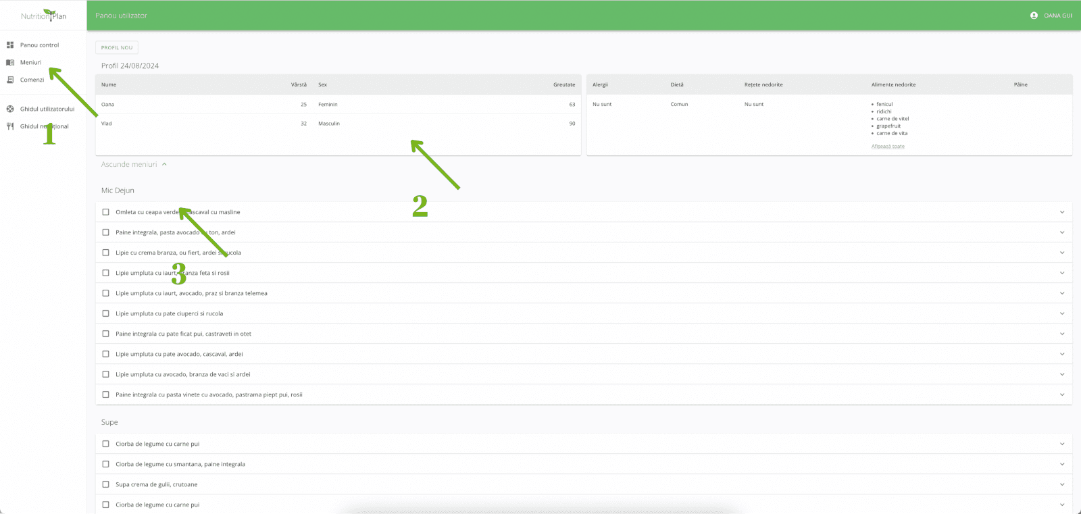Check Lipie umpluta cu iaurt, avocado, praz checkbox
Viewport: 1081px width, 514px height.
click(105, 293)
